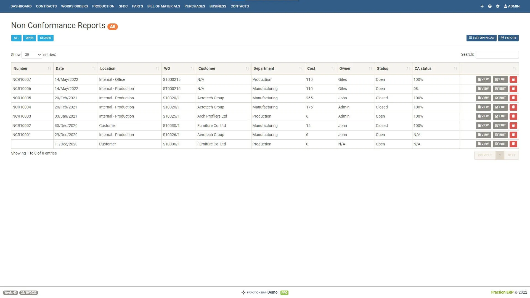Open ADMIN user menu
This screenshot has width=530, height=298.
tap(512, 6)
